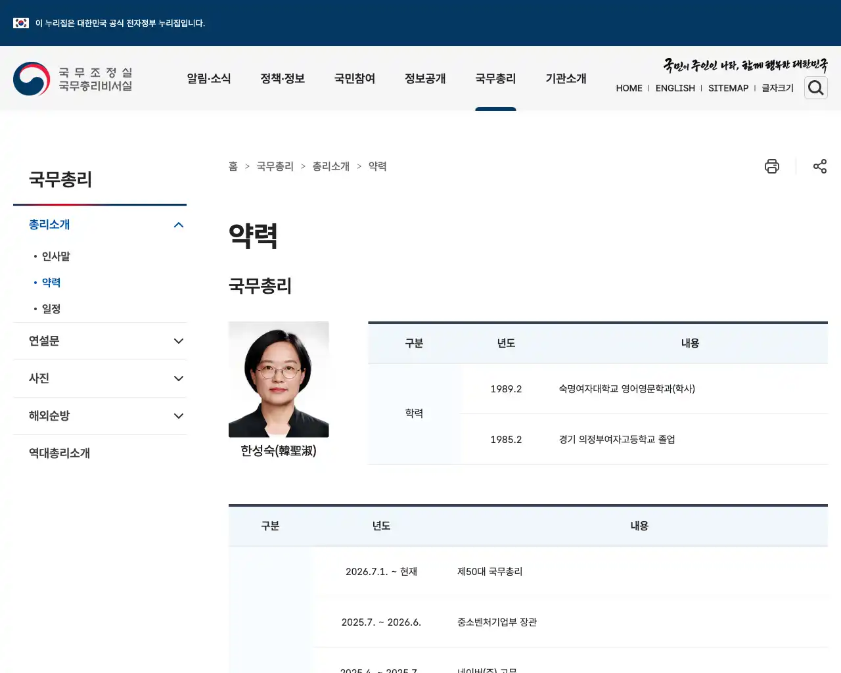
Task: Open the 국민참여 main menu
Action: point(355,79)
